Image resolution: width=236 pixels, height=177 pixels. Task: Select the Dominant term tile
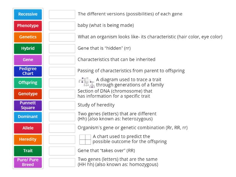point(28,117)
